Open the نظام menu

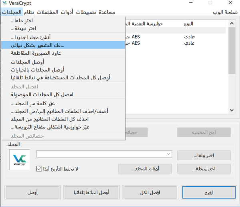click(x=29, y=12)
